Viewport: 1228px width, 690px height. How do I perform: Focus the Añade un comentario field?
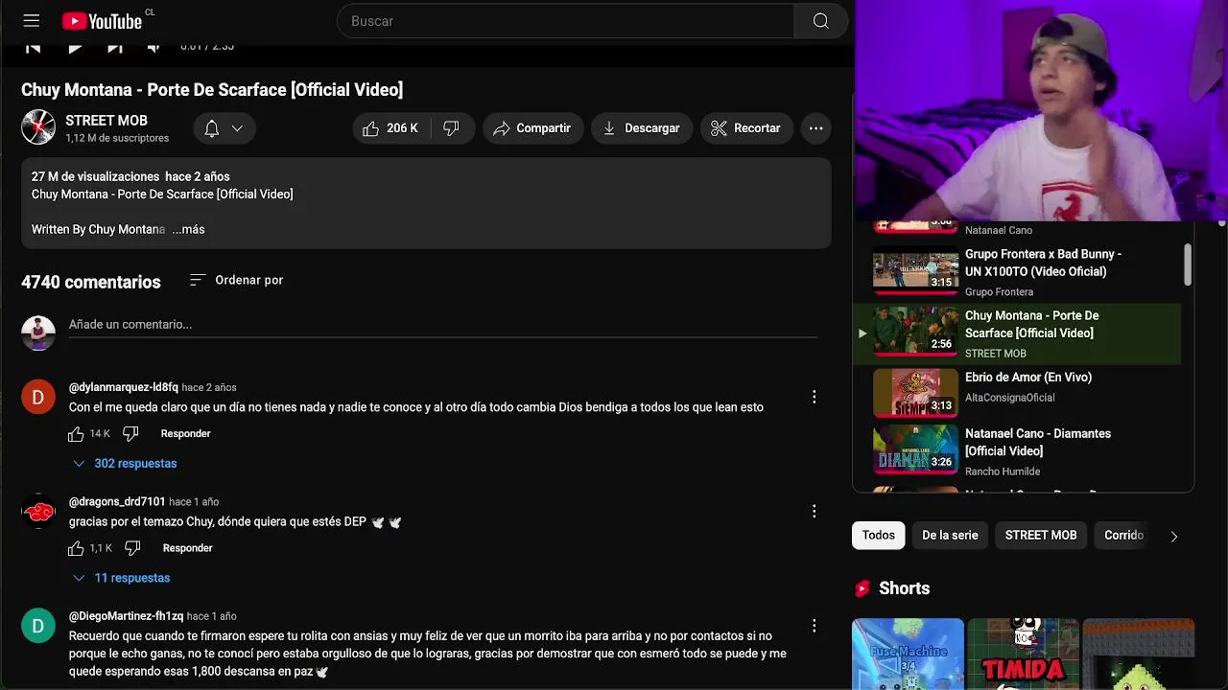[x=442, y=325]
